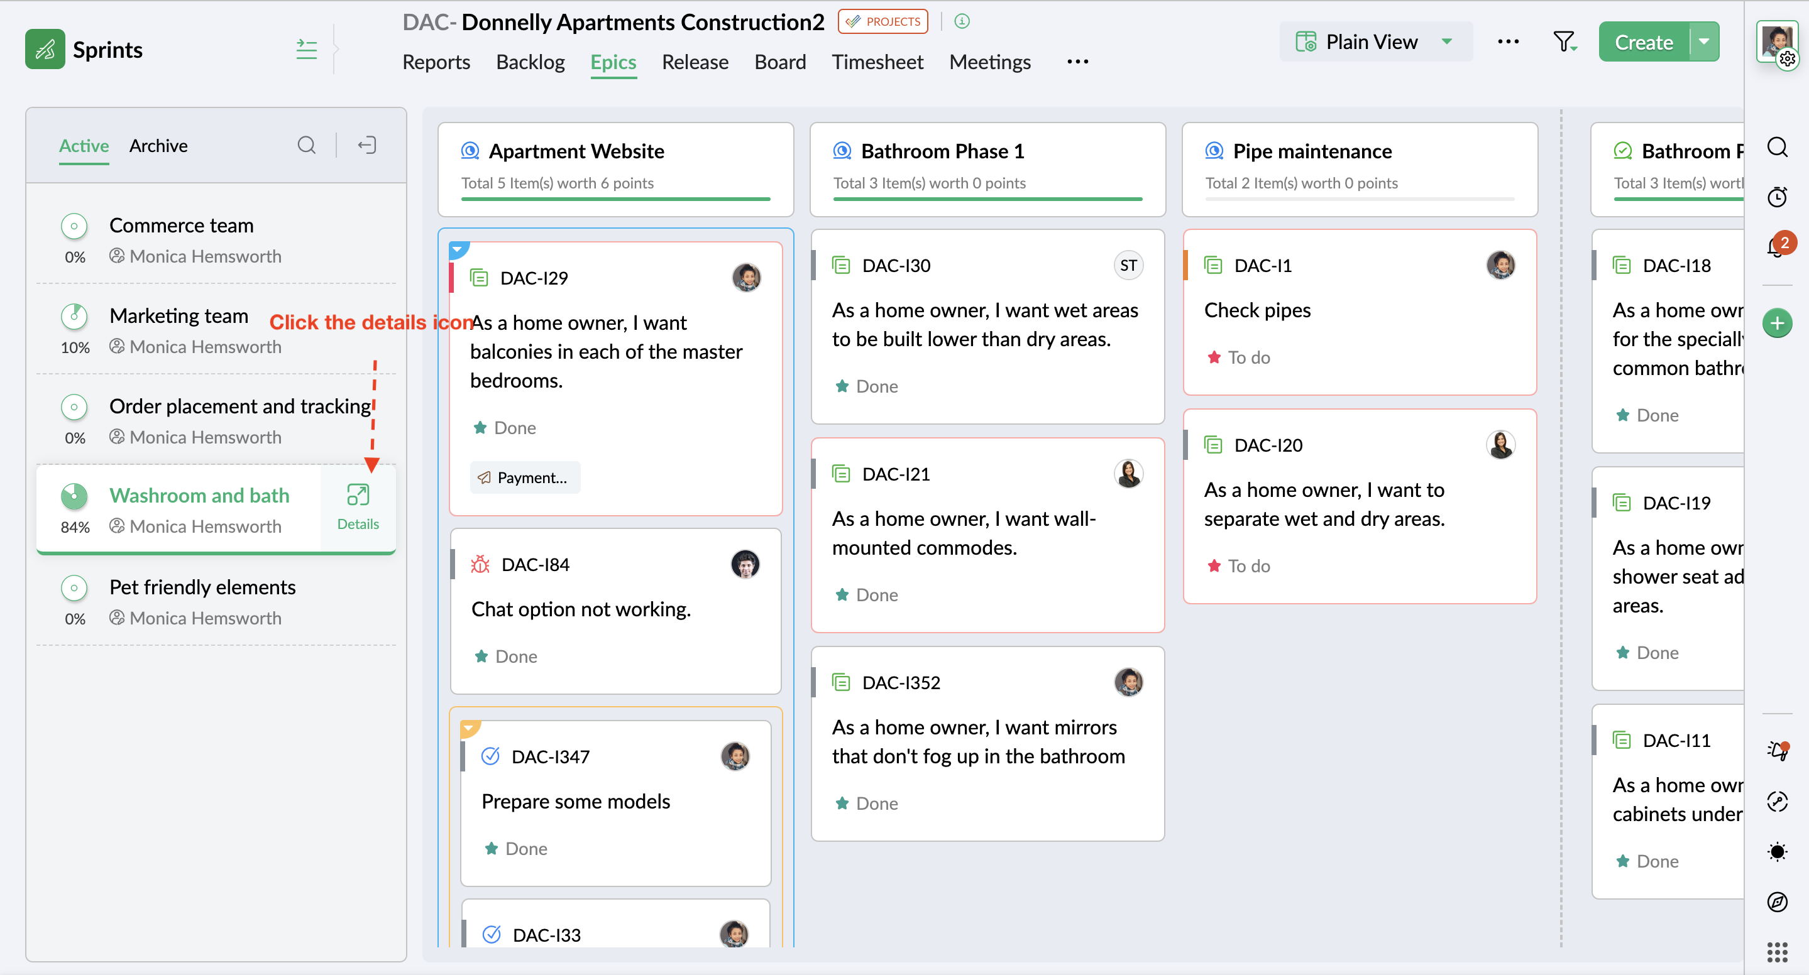Open the Release tab
The width and height of the screenshot is (1809, 975).
coord(695,62)
